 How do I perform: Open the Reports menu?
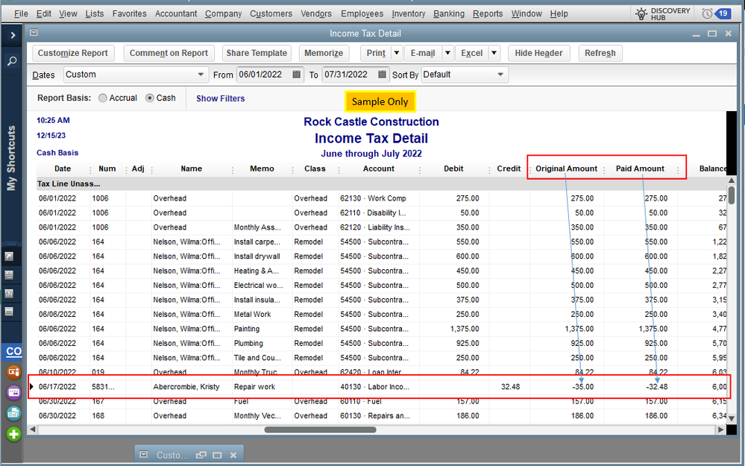(488, 13)
